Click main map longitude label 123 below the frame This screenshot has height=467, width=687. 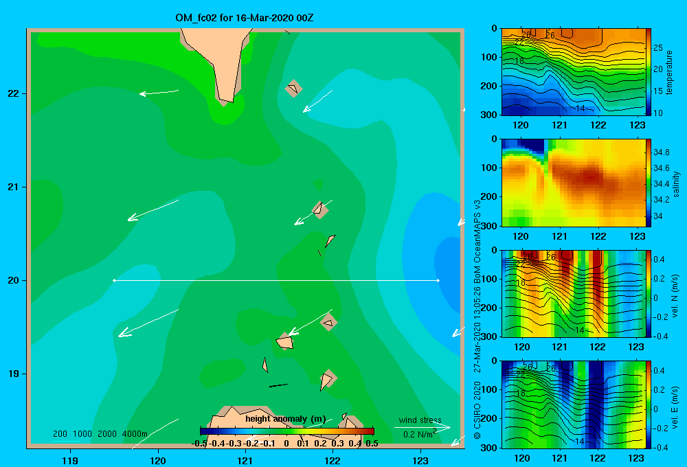pos(420,460)
